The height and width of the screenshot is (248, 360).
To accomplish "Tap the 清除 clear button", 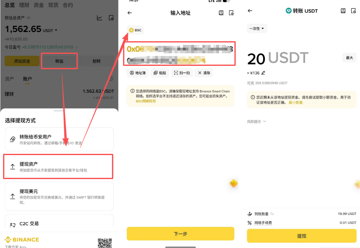I will tap(204, 73).
